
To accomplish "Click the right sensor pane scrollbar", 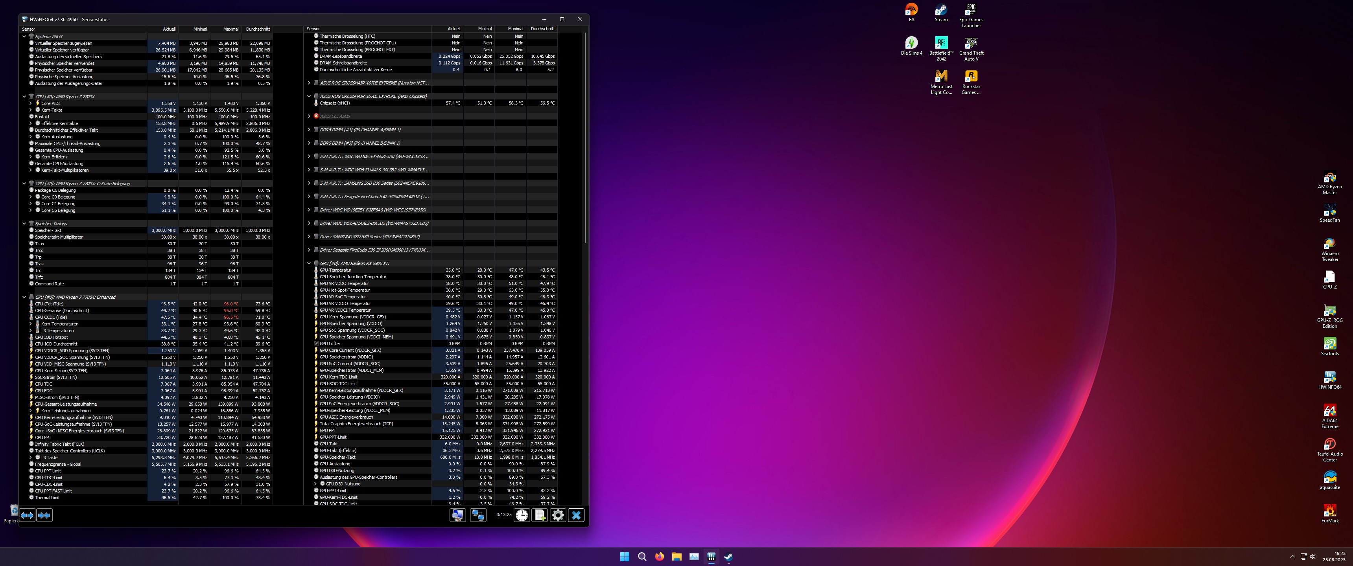I will 584,138.
